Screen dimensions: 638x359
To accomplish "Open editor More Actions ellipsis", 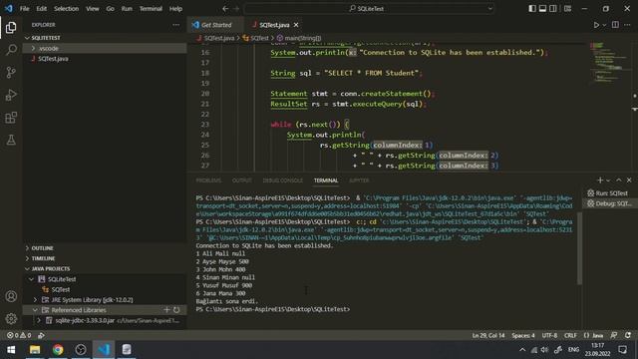I will [627, 25].
